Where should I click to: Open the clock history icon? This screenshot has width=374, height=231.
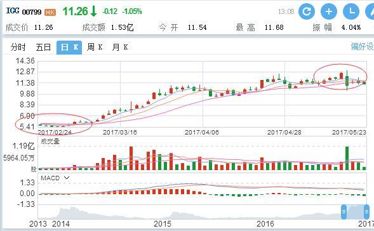tap(351, 11)
